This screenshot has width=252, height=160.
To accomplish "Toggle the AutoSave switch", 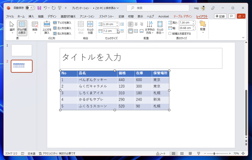I will (30, 8).
